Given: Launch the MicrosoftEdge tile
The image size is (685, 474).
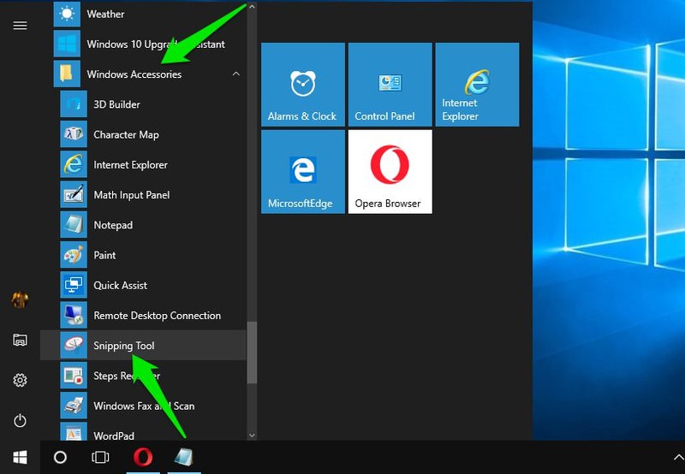Looking at the screenshot, I should tap(303, 171).
